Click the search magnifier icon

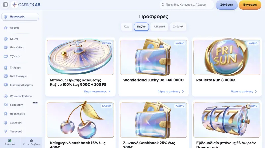click(163, 5)
